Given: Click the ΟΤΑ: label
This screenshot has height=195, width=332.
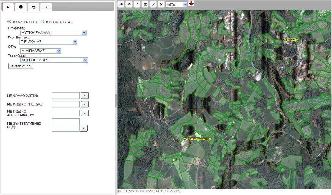Looking at the screenshot, I should click(x=12, y=47).
